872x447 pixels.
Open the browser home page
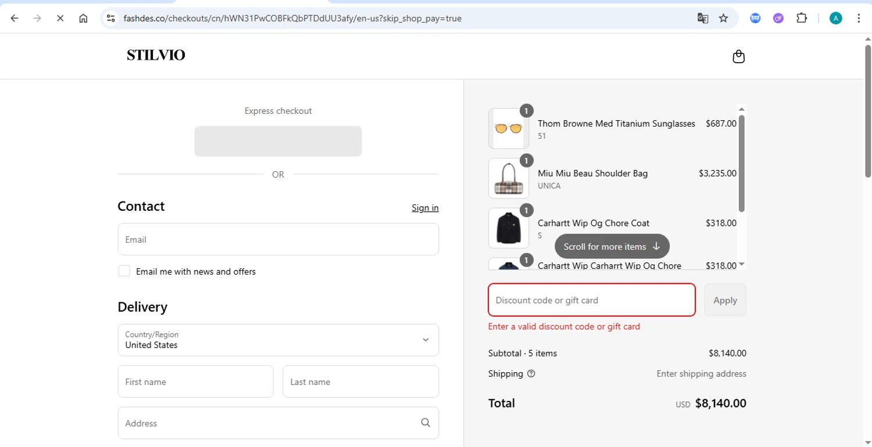83,18
